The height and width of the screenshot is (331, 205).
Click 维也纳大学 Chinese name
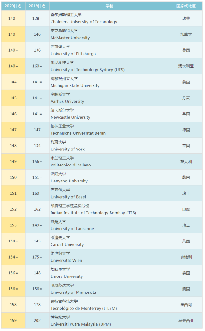point(60,253)
